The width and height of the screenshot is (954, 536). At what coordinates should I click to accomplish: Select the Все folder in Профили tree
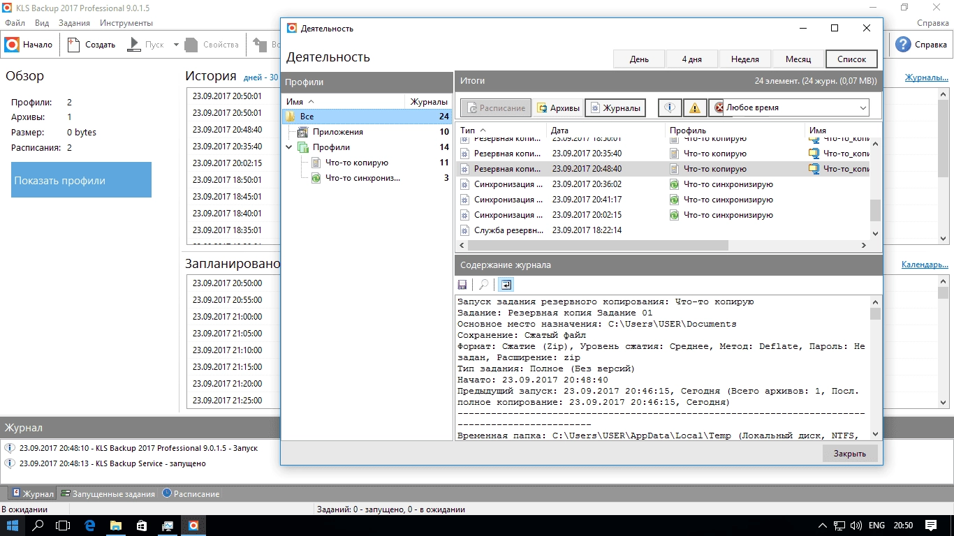pyautogui.click(x=367, y=117)
